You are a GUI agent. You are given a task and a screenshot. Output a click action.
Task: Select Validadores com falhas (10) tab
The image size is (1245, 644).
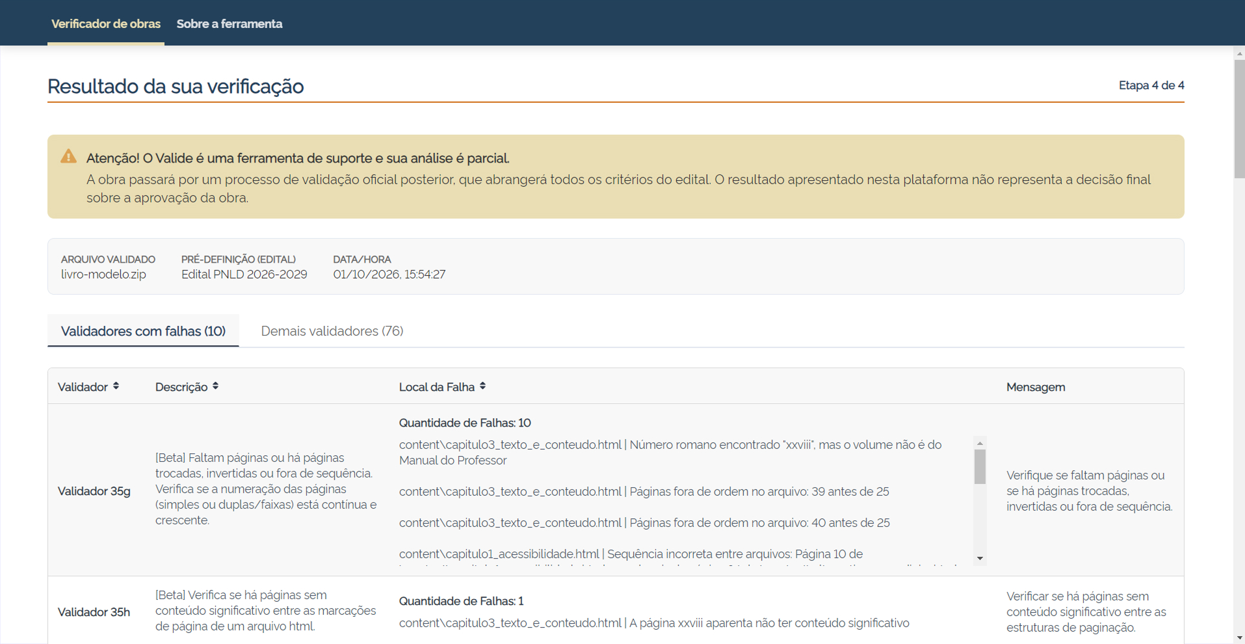coord(143,331)
